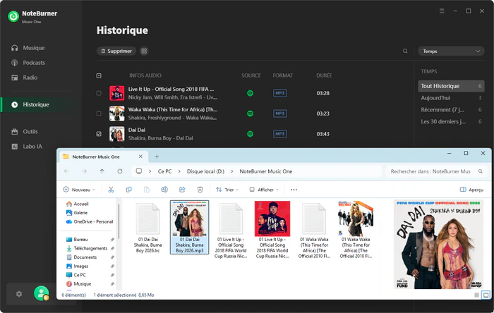Switch Explorer to details view icon
Viewport: 494px width, 313px height.
click(476, 295)
